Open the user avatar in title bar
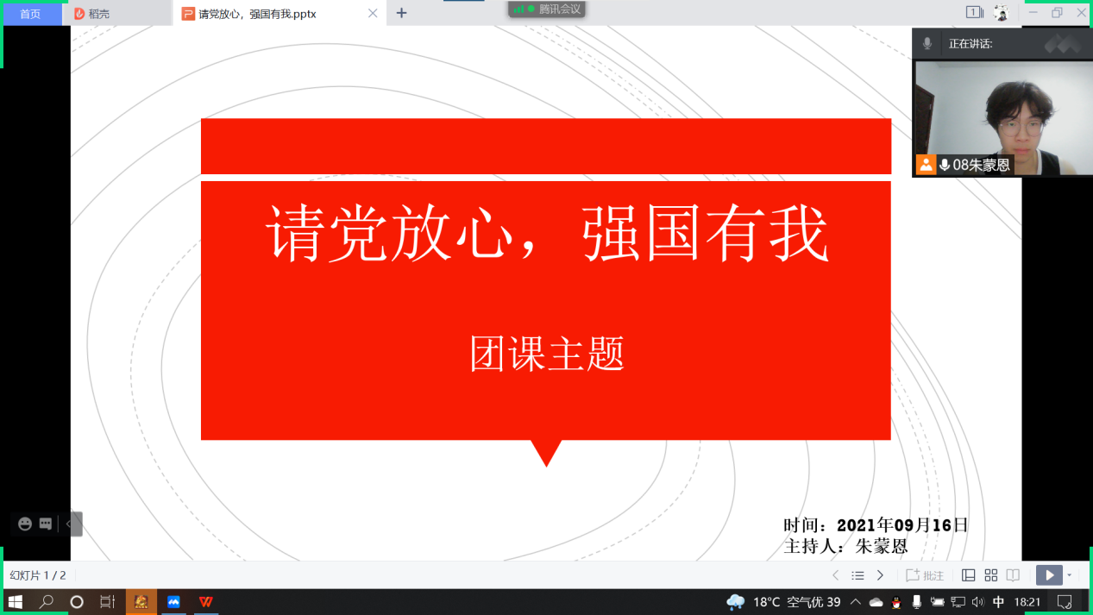1093x615 pixels. coord(1001,13)
